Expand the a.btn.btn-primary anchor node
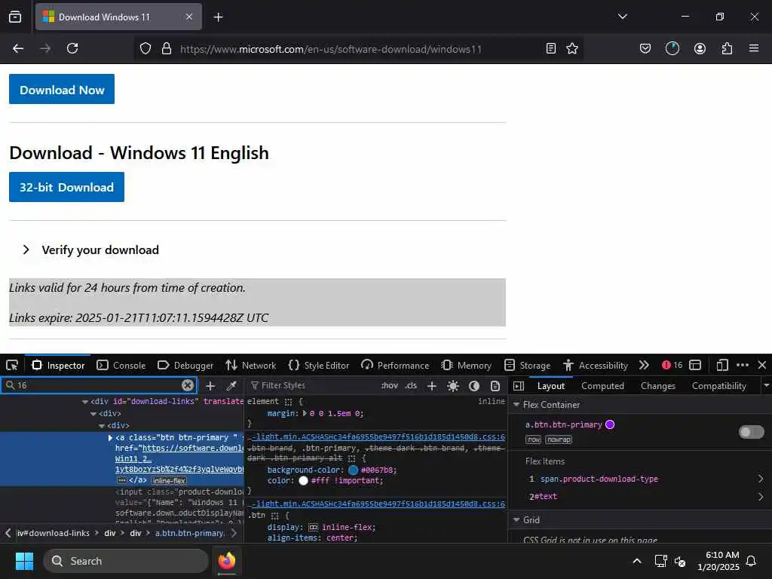This screenshot has width=772, height=579. pos(110,438)
